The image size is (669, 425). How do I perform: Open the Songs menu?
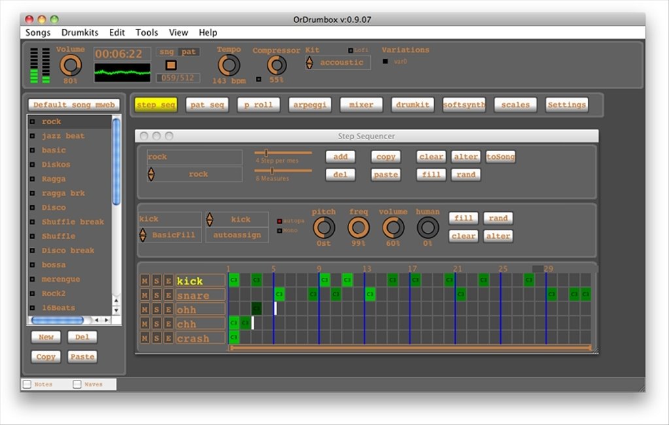(38, 33)
